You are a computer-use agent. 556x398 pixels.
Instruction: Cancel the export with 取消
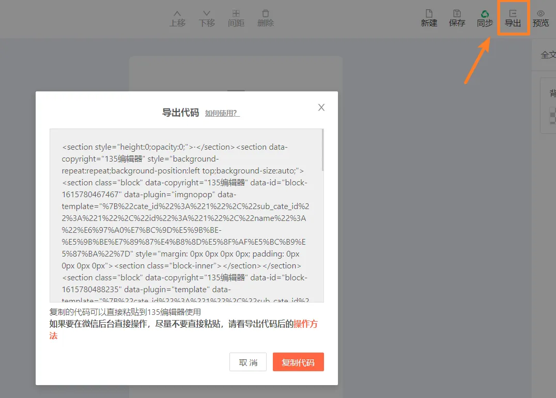pyautogui.click(x=248, y=362)
